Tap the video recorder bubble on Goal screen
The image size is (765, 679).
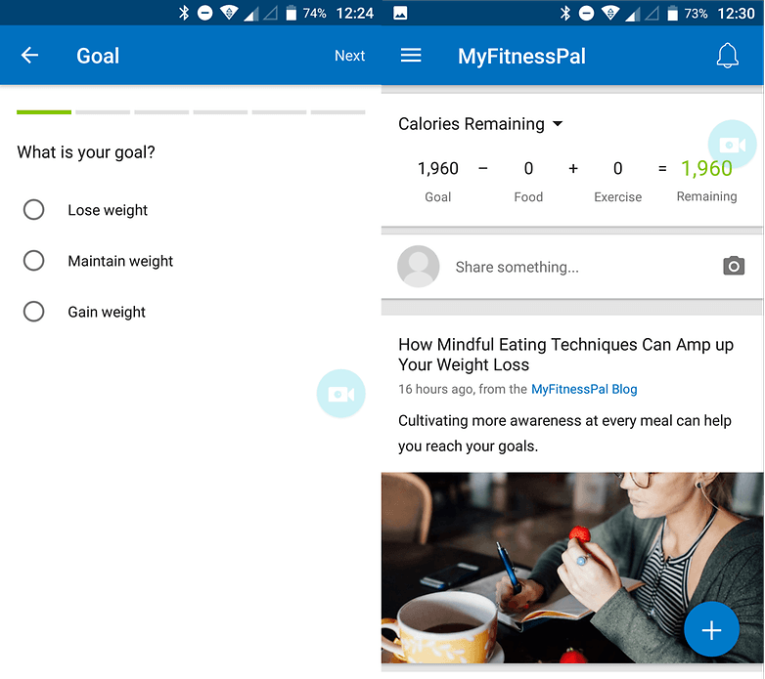(x=340, y=394)
